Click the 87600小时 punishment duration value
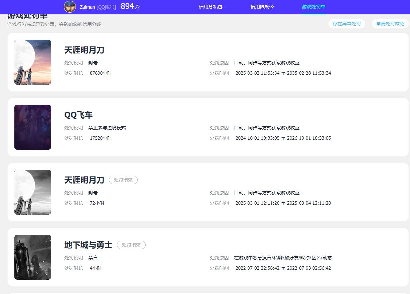 point(101,73)
